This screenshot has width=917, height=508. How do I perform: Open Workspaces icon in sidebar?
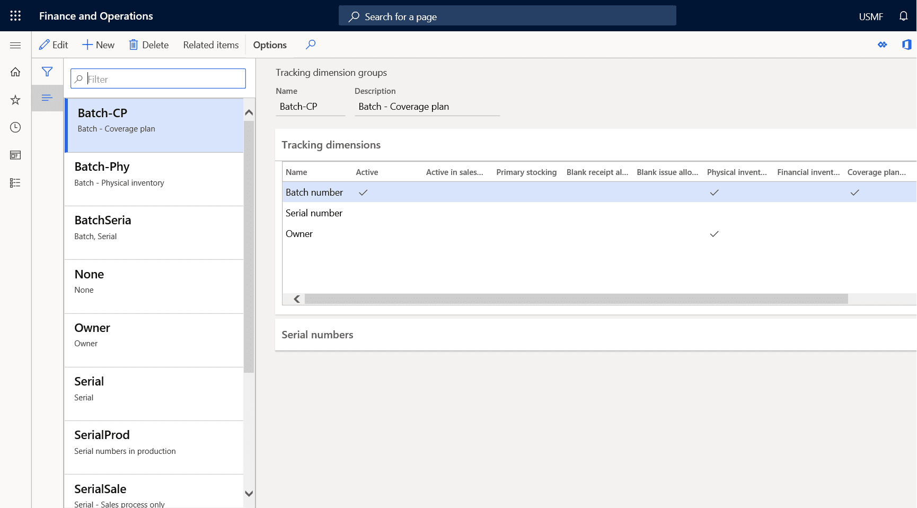point(15,155)
